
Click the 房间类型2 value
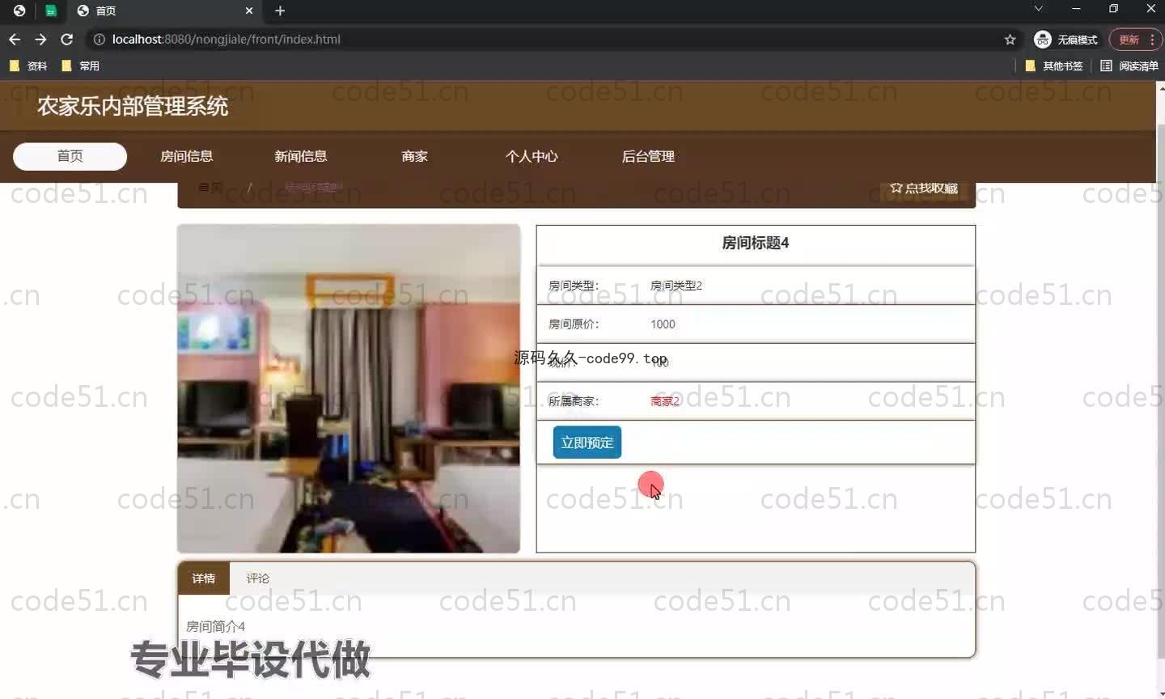click(x=676, y=286)
